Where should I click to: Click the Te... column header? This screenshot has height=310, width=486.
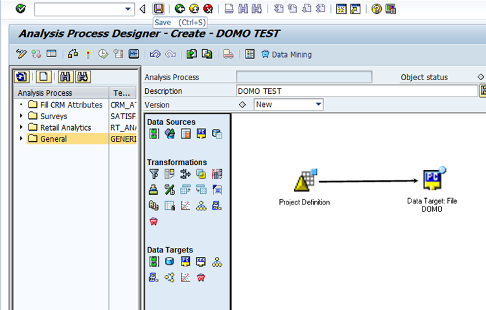(x=122, y=93)
